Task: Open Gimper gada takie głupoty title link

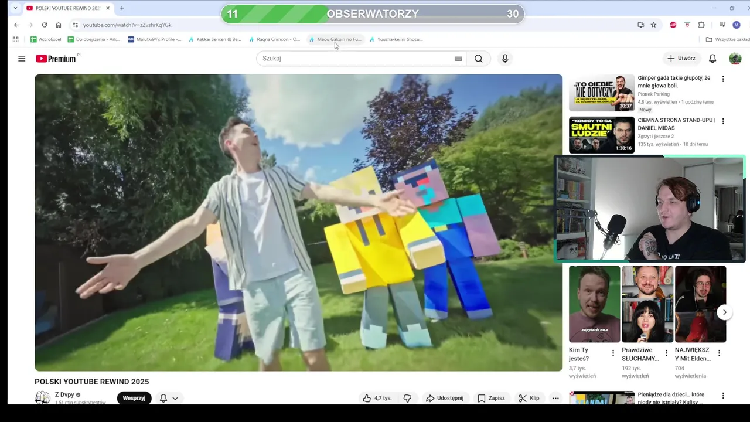Action: (674, 81)
